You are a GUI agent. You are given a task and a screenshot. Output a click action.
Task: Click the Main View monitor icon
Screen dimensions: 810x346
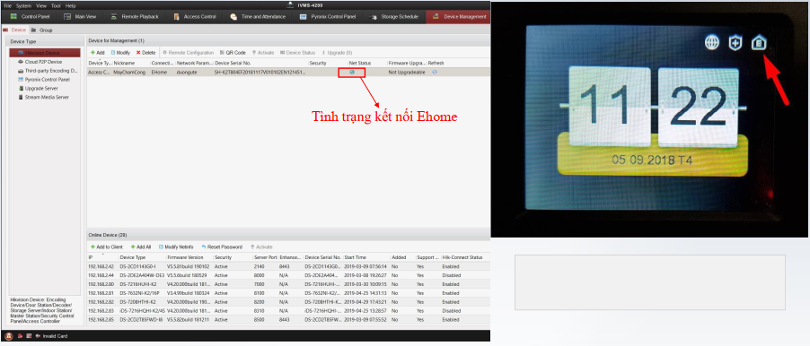67,16
